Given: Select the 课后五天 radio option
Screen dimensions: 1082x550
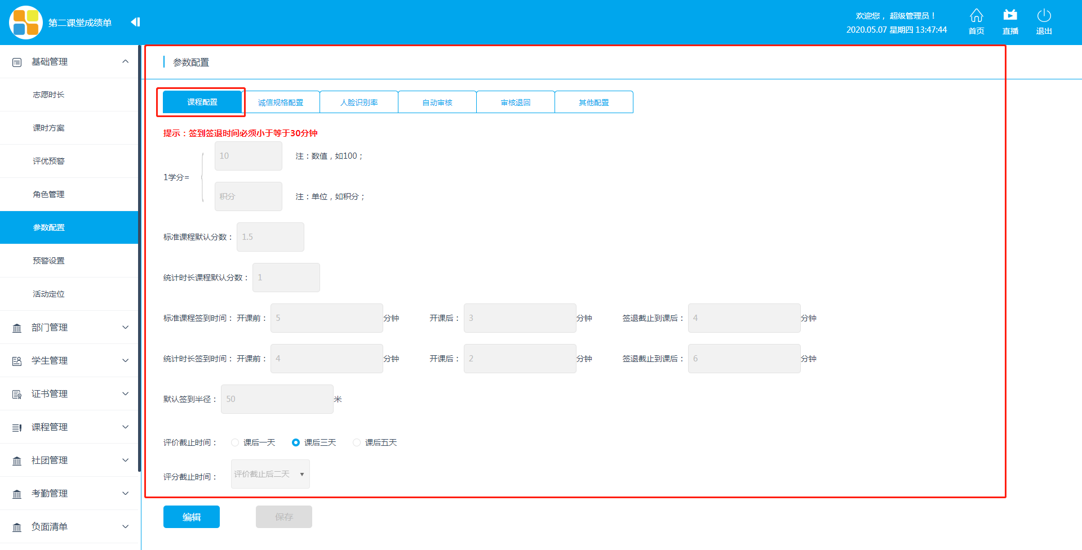Looking at the screenshot, I should (x=357, y=442).
